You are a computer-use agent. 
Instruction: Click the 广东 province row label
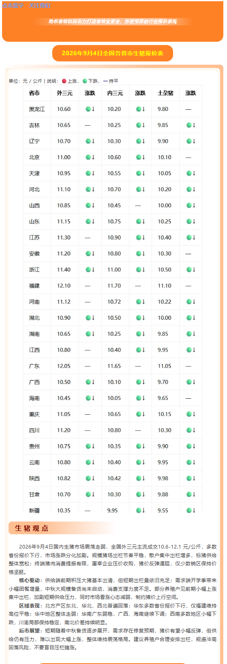point(34,366)
